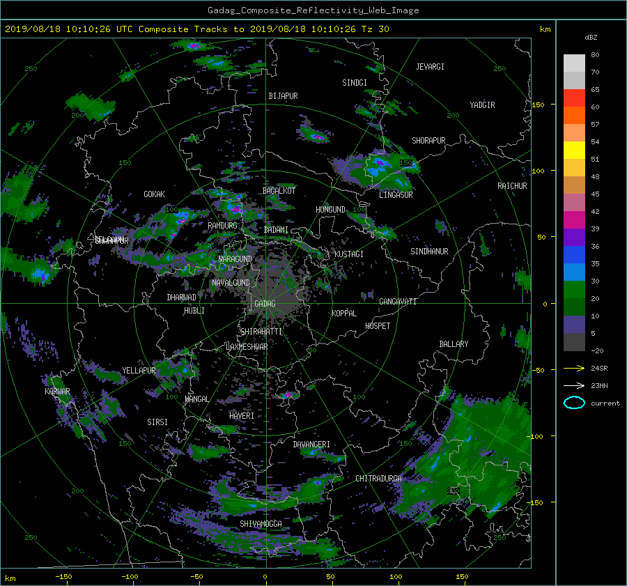Click the SHIRAHATTI city label
The image size is (627, 586).
[x=261, y=332]
